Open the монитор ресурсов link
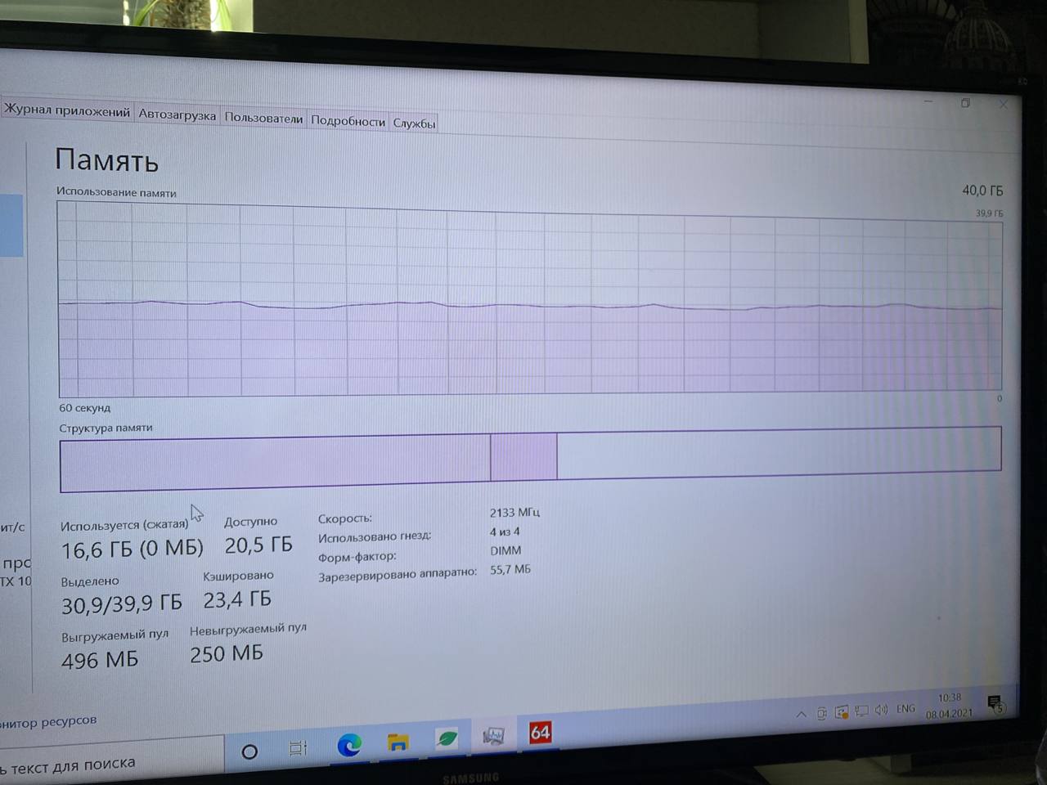This screenshot has height=785, width=1047. coord(48,721)
